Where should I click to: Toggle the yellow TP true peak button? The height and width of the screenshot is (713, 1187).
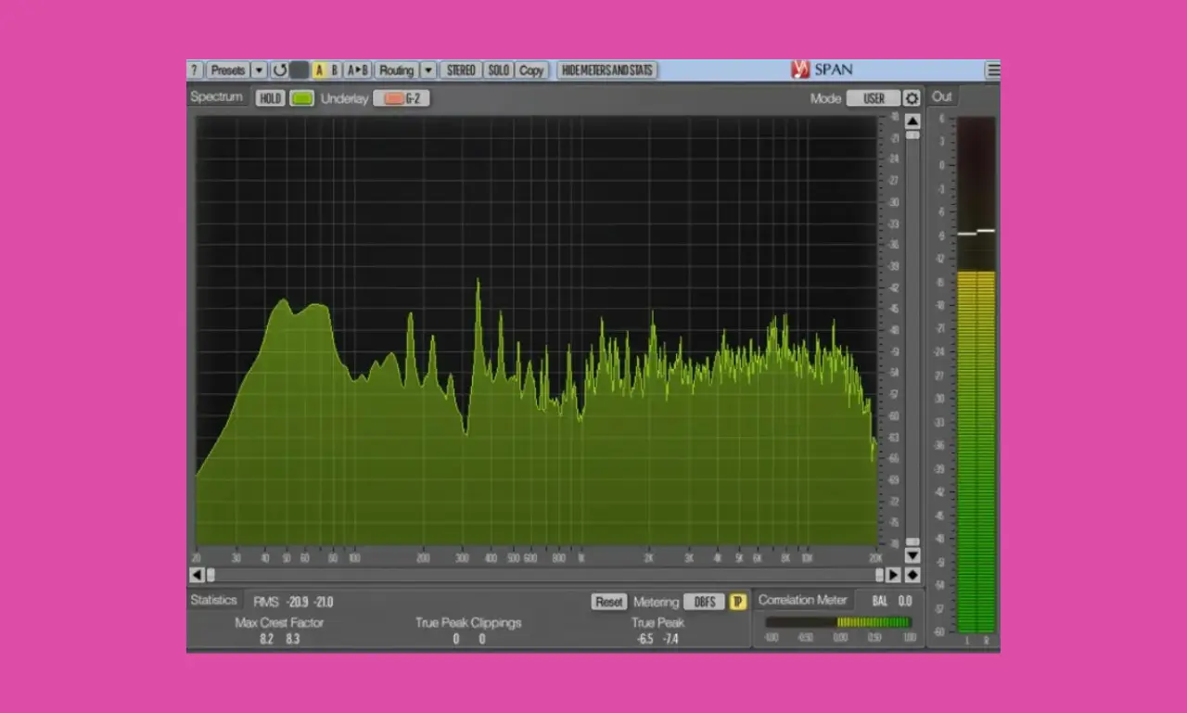(737, 602)
